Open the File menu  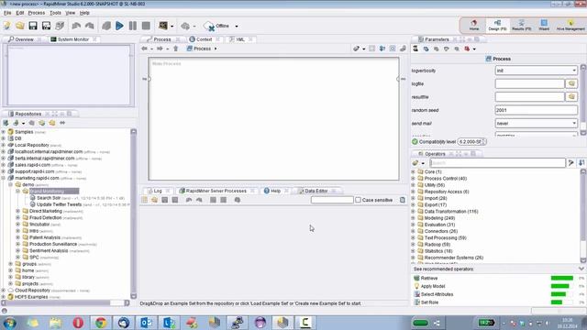pyautogui.click(x=7, y=13)
